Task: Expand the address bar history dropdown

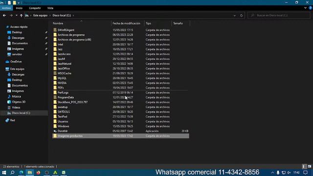Action: pos(235,15)
